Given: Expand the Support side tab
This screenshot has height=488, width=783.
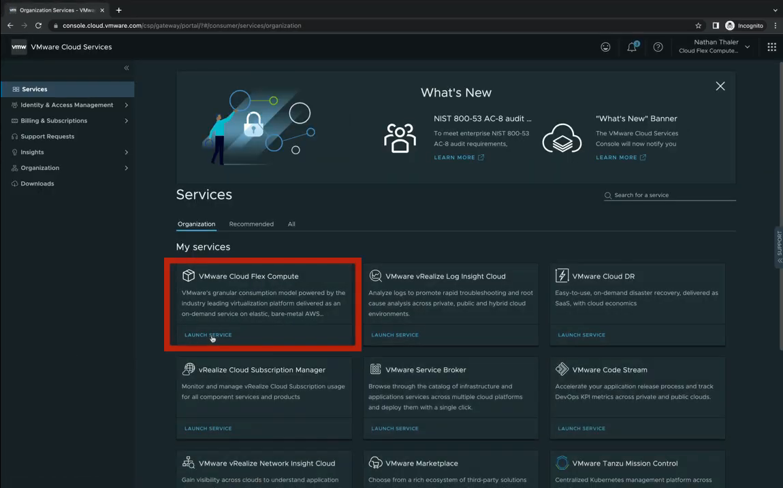Looking at the screenshot, I should point(779,247).
